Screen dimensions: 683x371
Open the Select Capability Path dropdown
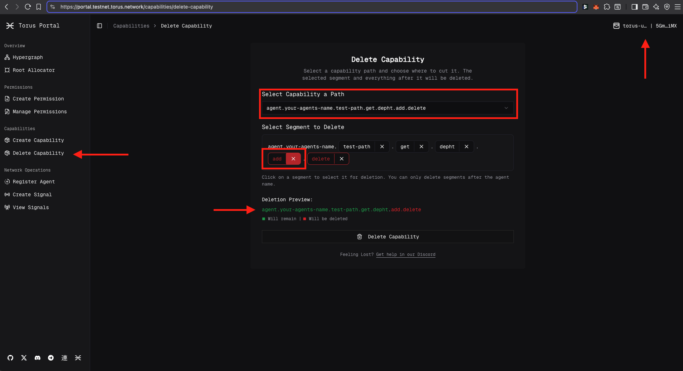point(387,108)
